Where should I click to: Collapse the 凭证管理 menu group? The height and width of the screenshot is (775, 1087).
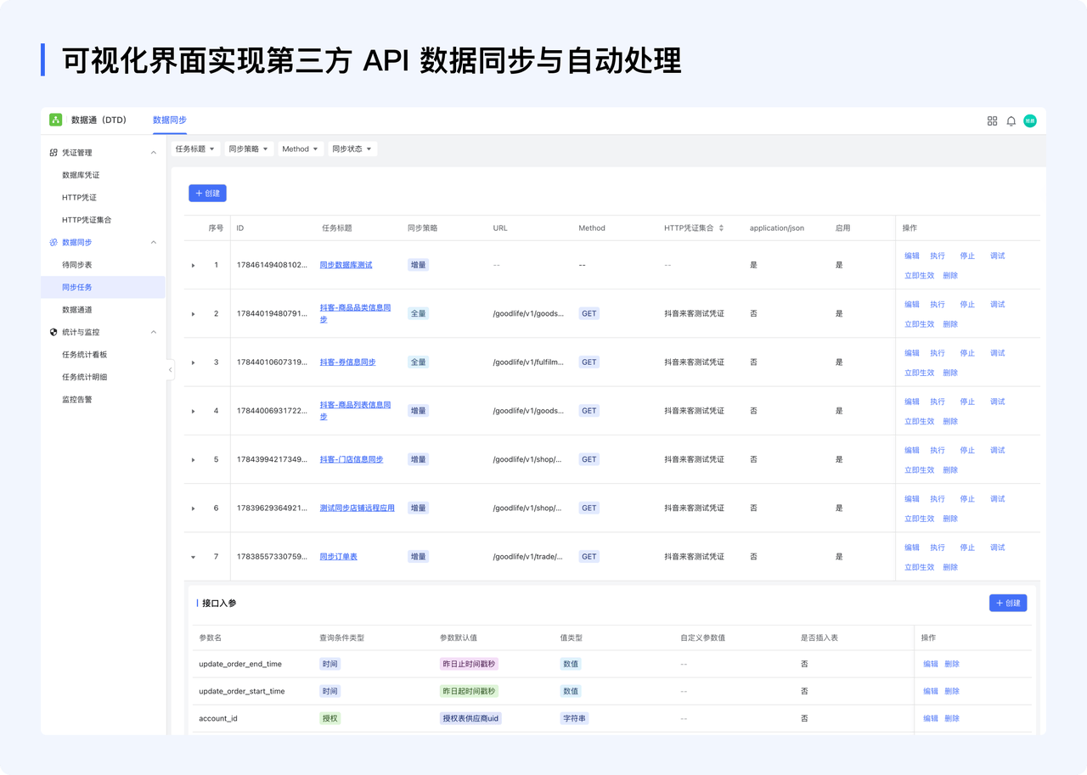pyautogui.click(x=154, y=153)
